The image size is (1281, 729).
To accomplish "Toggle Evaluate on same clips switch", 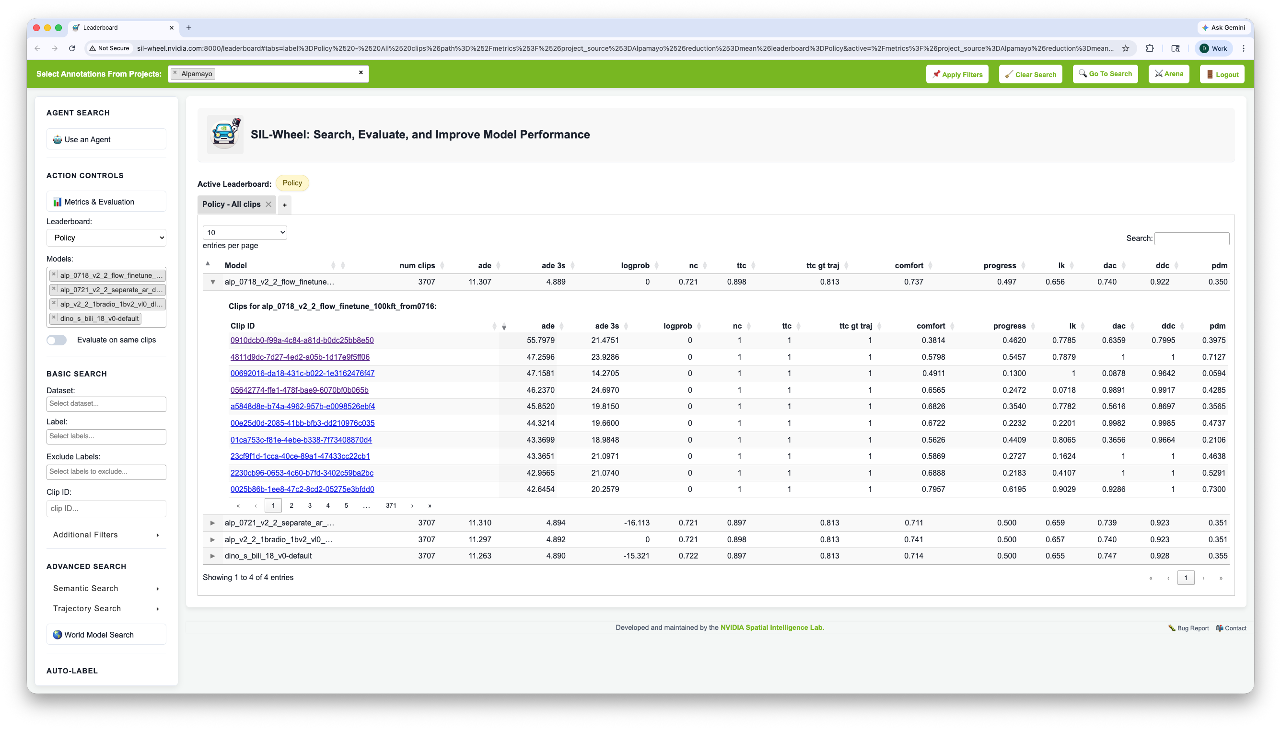I will pos(57,340).
